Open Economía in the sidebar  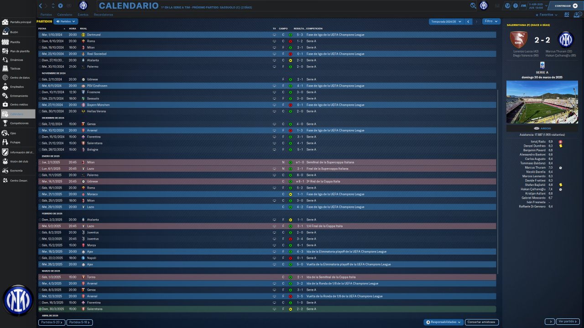pyautogui.click(x=17, y=170)
